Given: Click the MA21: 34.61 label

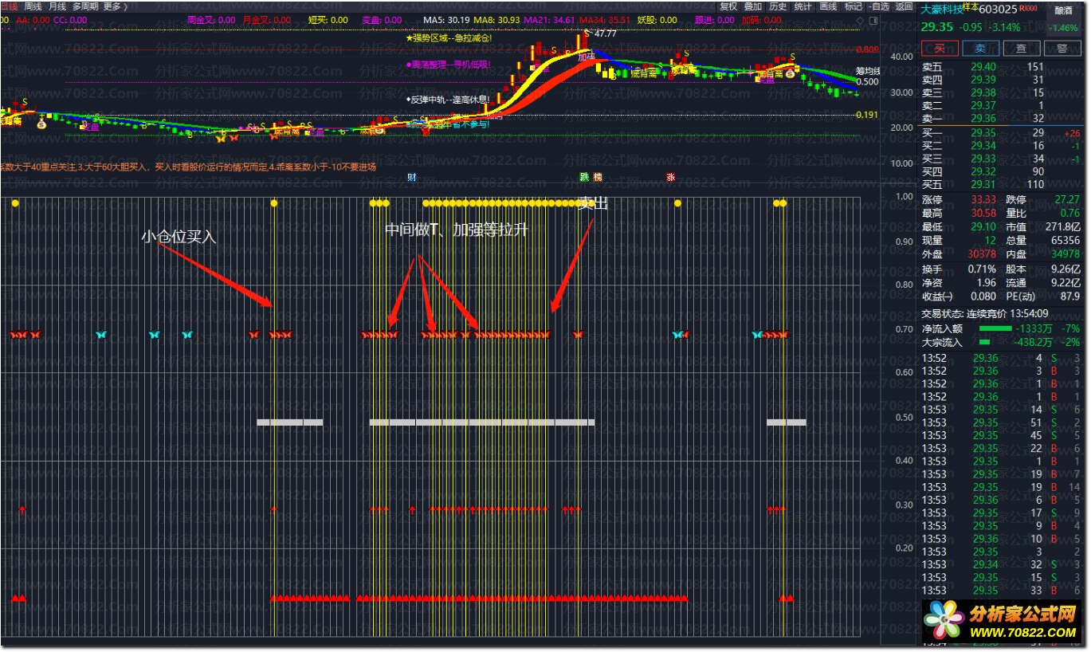Looking at the screenshot, I should point(549,20).
